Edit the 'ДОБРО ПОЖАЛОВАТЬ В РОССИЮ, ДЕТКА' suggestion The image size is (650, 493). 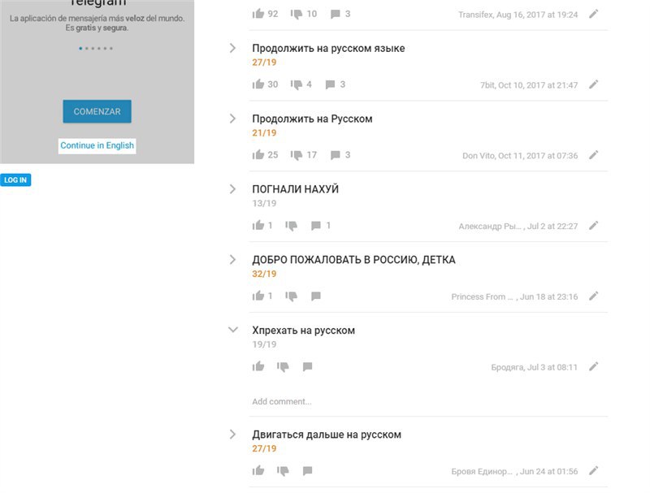[594, 296]
